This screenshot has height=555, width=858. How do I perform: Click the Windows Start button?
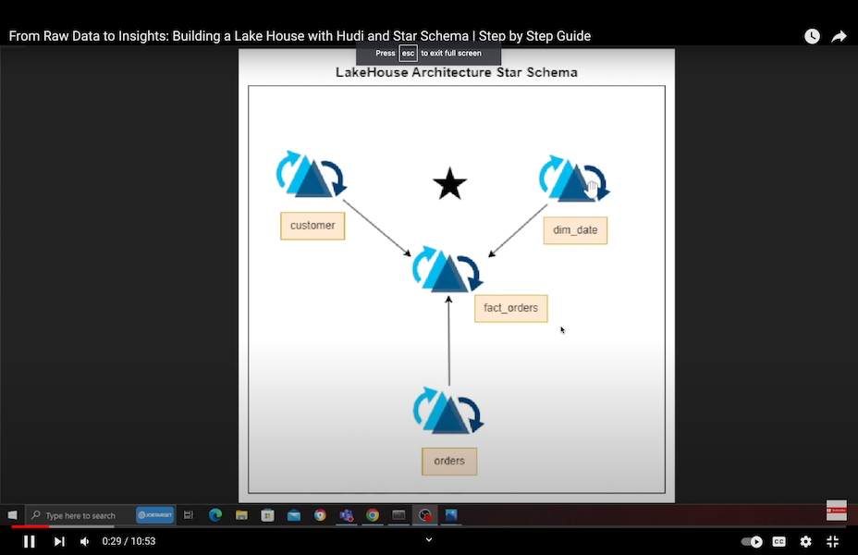[13, 515]
